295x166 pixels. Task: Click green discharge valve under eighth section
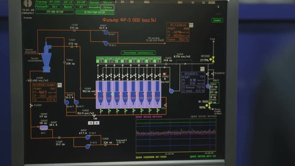[158, 110]
